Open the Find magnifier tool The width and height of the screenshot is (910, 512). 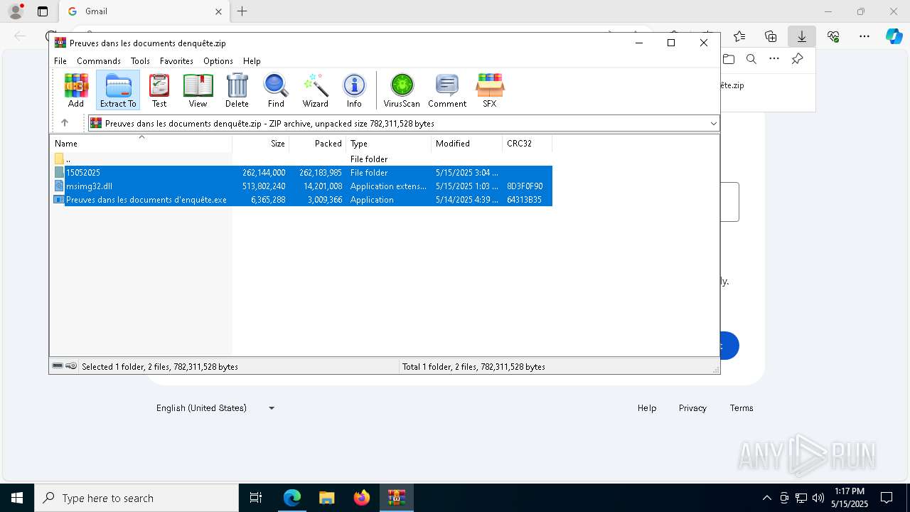pyautogui.click(x=276, y=90)
